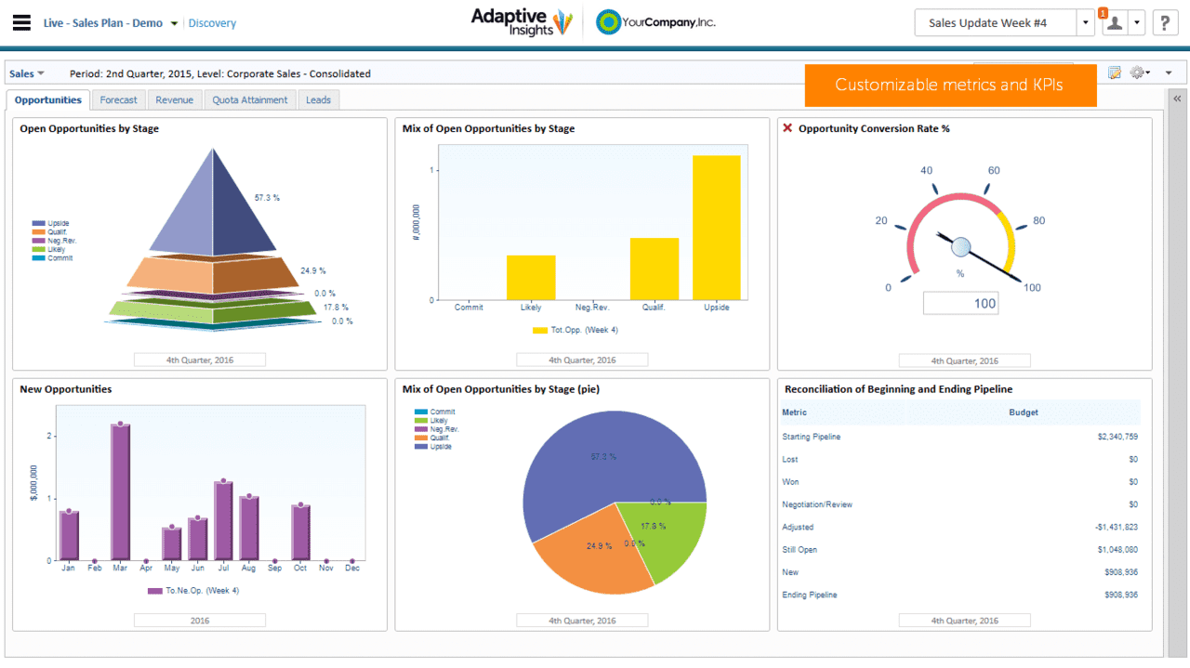Screen dimensions: 1190x668
Task: Click the conversion rate gauge knob
Action: pyautogui.click(x=961, y=247)
